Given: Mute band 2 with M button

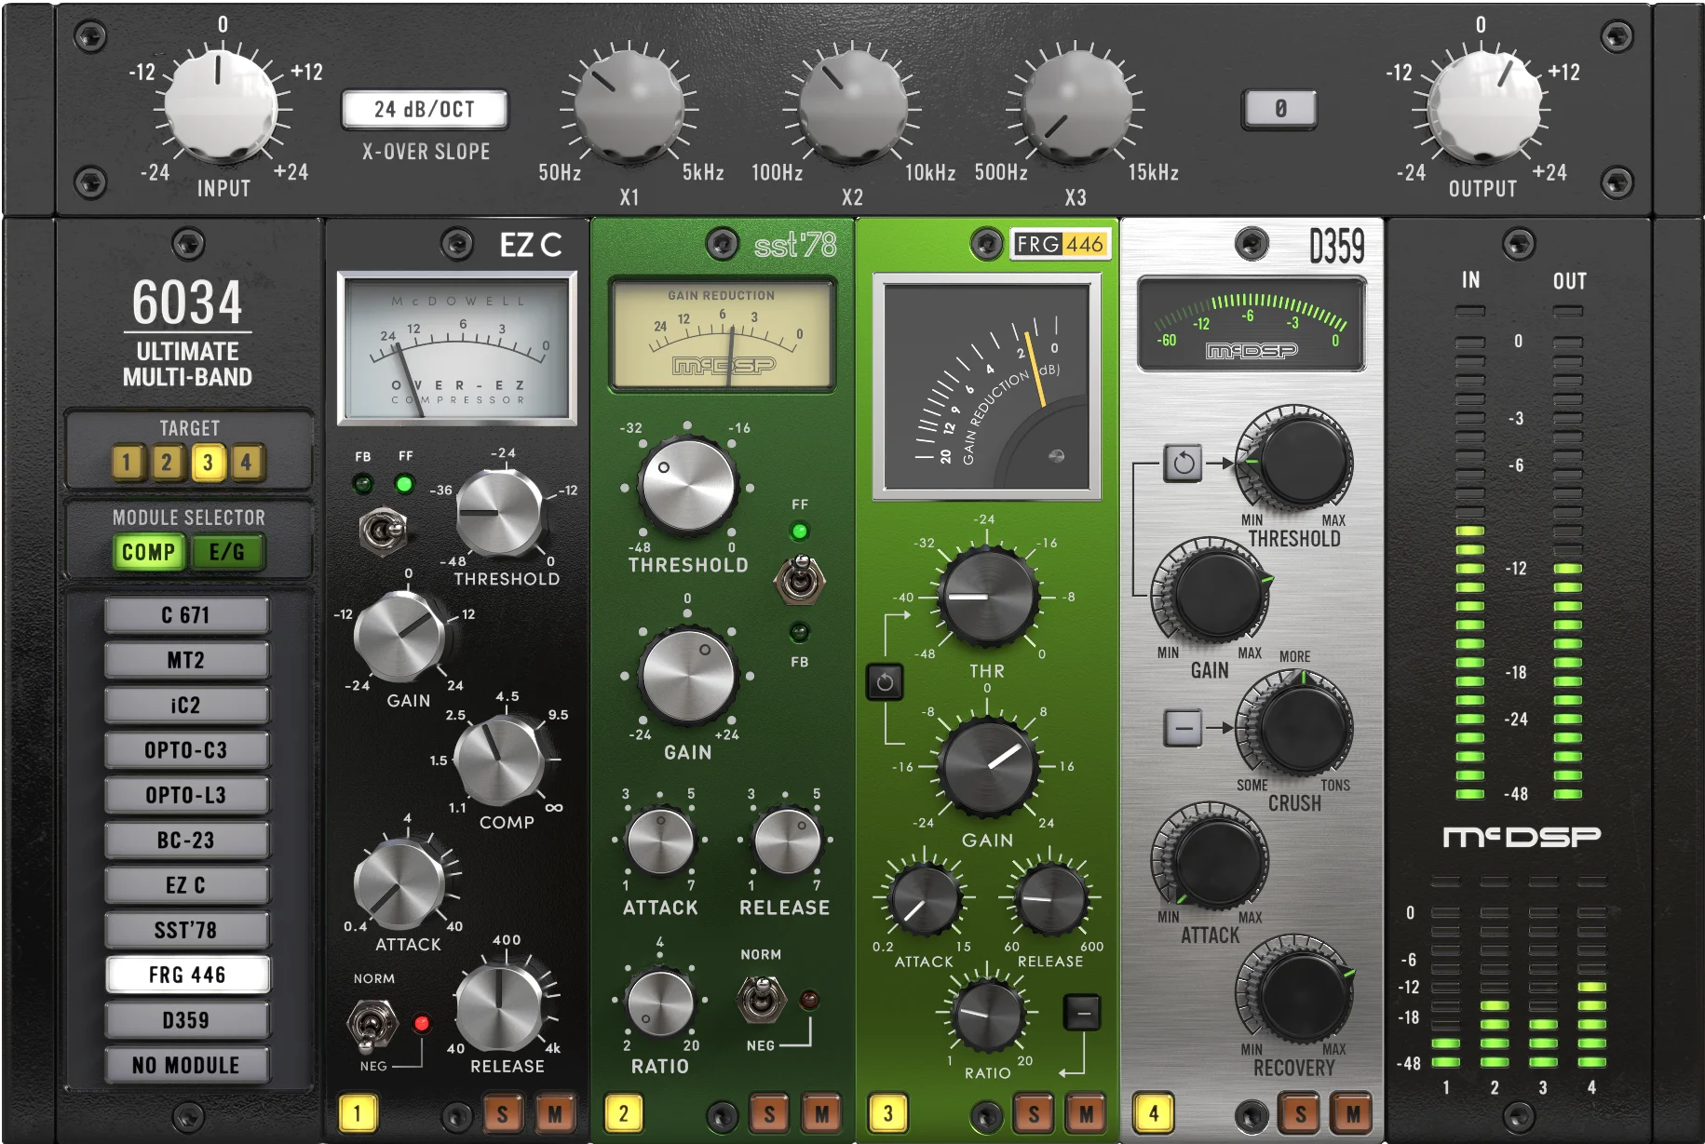Looking at the screenshot, I should click(x=822, y=1113).
